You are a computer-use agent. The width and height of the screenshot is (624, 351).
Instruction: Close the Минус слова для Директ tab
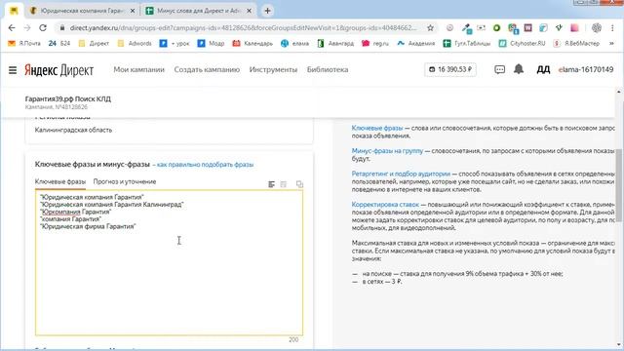pyautogui.click(x=250, y=11)
